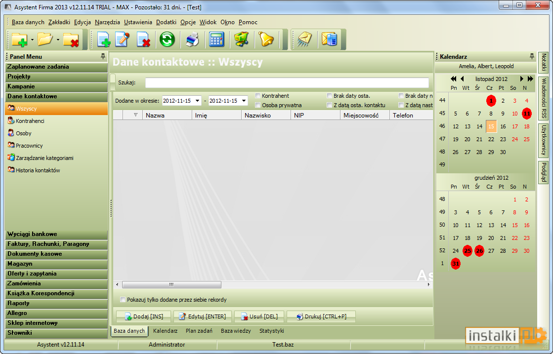The image size is (553, 354).
Task: Enable the Kontrahent checkbox
Action: 258,96
